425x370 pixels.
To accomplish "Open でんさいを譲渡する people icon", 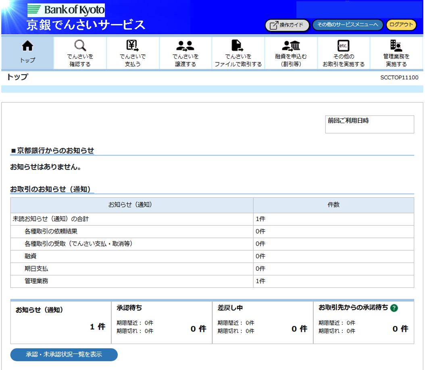I will (185, 45).
